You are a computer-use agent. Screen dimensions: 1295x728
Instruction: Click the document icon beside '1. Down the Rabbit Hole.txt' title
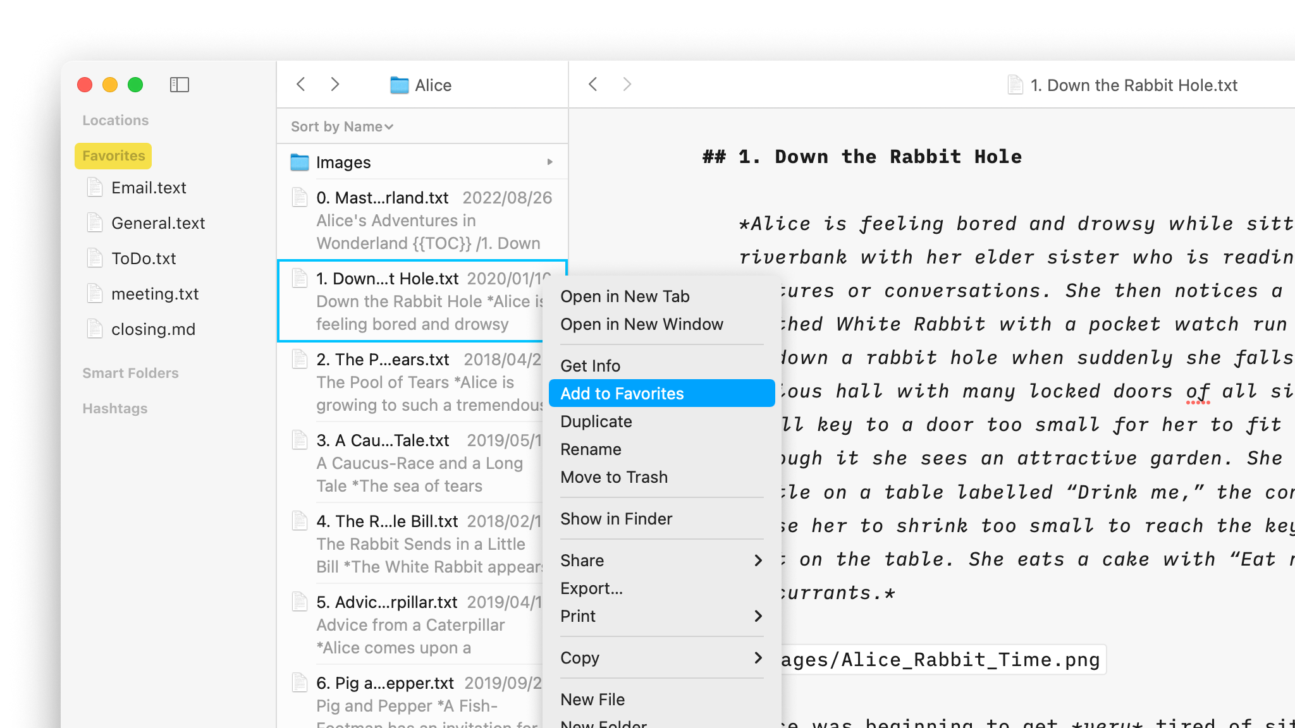pyautogui.click(x=1016, y=84)
